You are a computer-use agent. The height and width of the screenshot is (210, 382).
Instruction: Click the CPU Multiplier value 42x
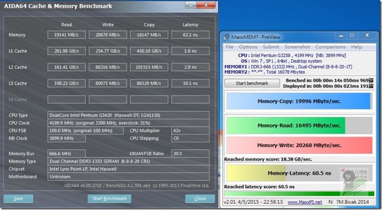click(190, 130)
